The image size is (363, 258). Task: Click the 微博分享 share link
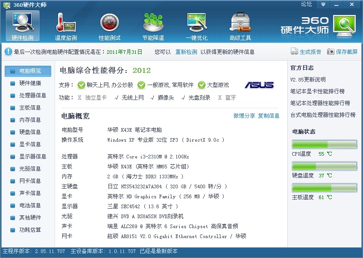coord(244,116)
